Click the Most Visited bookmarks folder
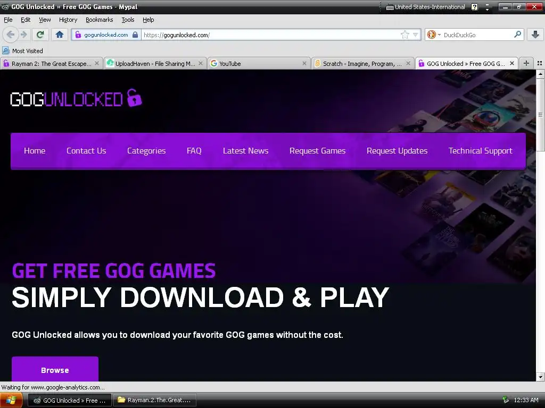Viewport: 545px width, 408px height. click(x=22, y=50)
